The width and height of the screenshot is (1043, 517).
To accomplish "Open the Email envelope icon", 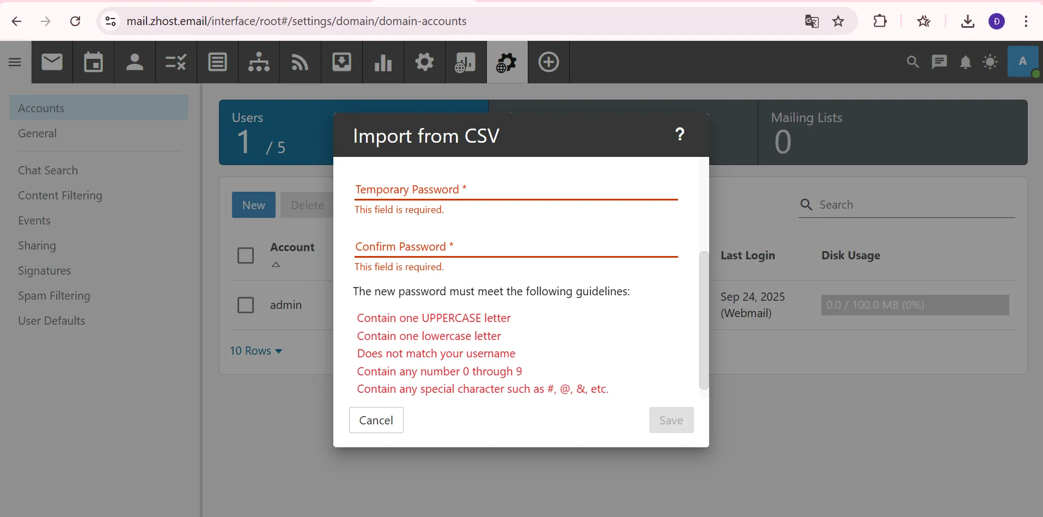I will pyautogui.click(x=52, y=62).
